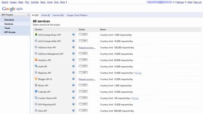Open info icon for BigQuery API
Screen dimensions: 203x114
(x=73, y=73)
